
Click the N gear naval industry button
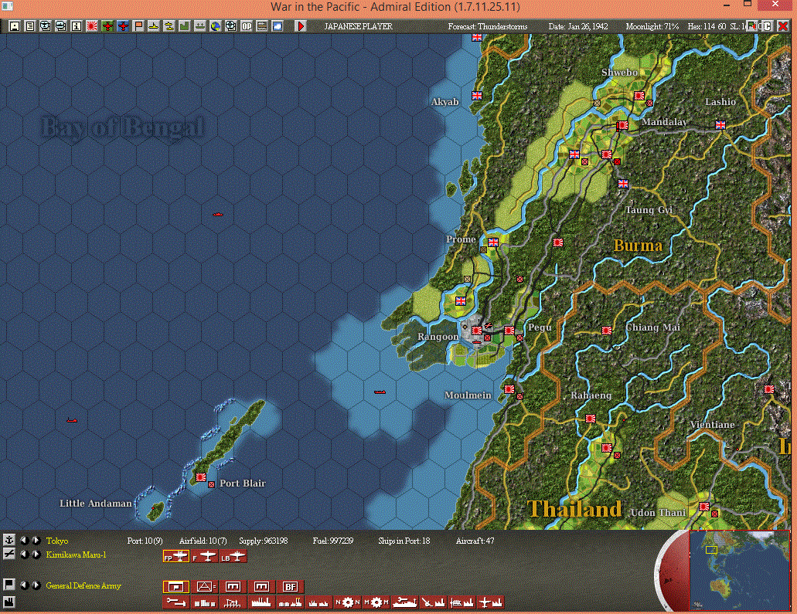(x=347, y=602)
